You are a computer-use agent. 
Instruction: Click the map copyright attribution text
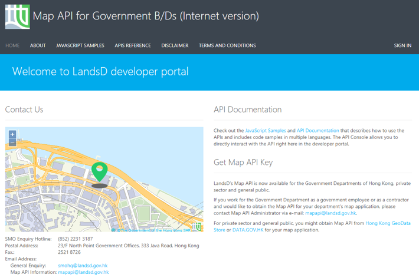[x=153, y=230]
